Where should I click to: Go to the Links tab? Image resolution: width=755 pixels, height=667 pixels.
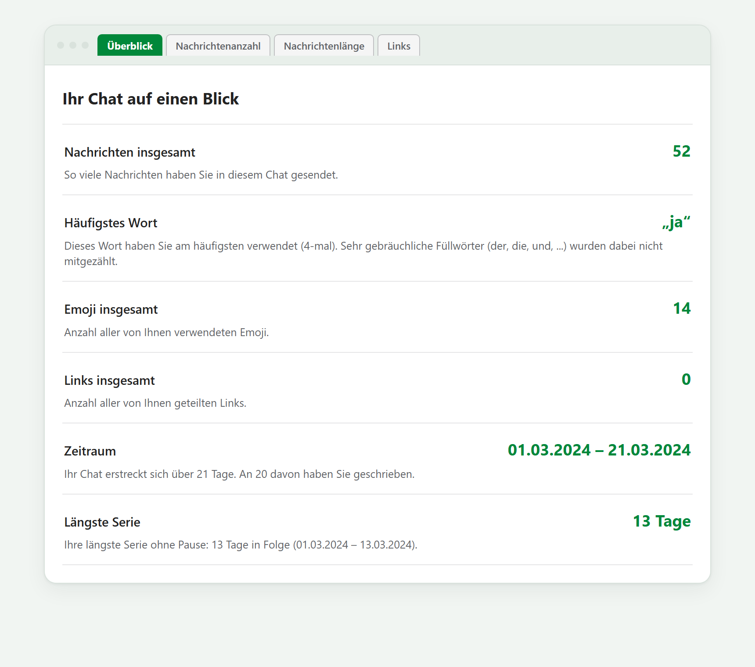pos(399,45)
